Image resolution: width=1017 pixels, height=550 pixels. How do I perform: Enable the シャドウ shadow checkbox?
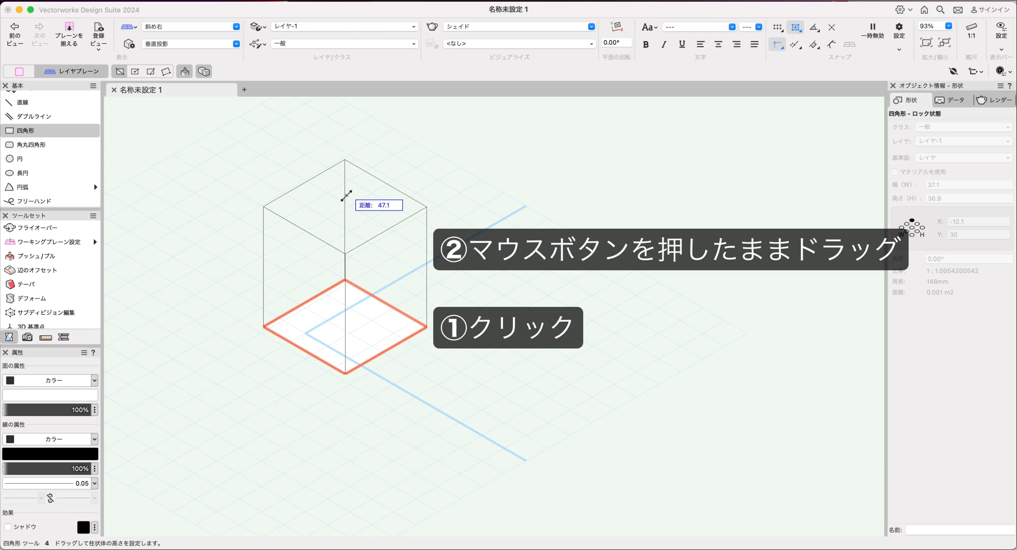point(8,527)
